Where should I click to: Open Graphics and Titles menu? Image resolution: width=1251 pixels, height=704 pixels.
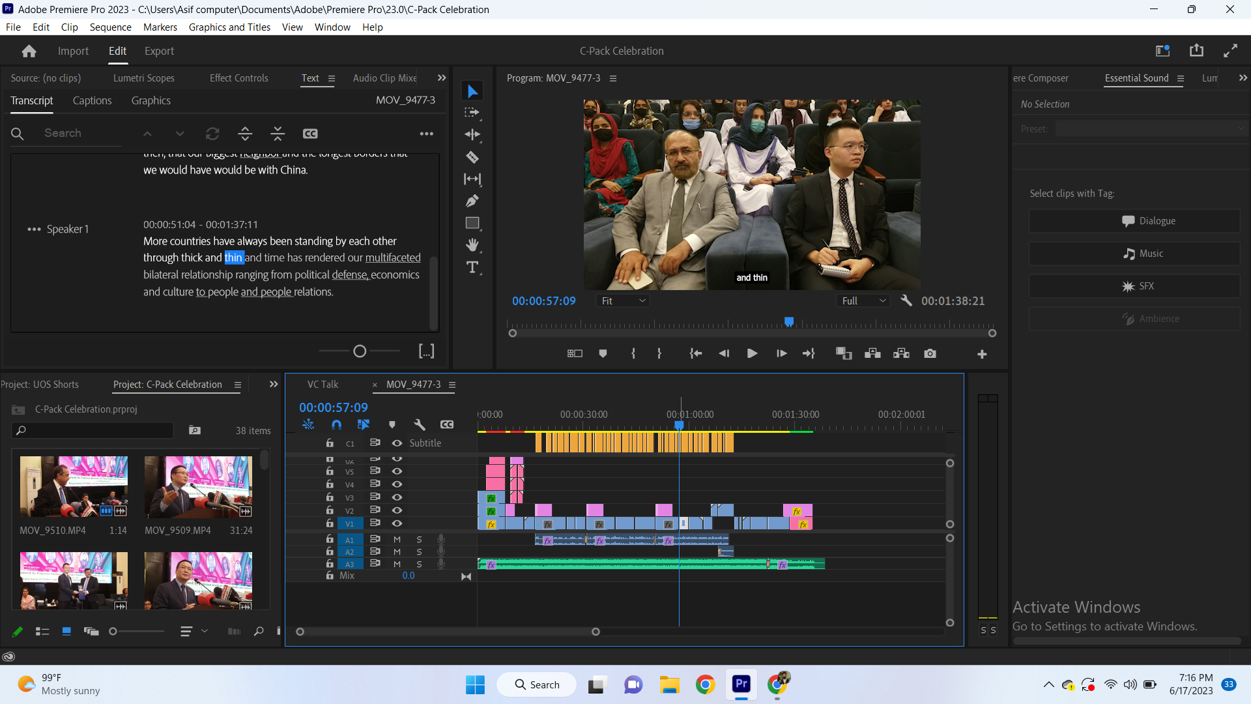pyautogui.click(x=229, y=27)
